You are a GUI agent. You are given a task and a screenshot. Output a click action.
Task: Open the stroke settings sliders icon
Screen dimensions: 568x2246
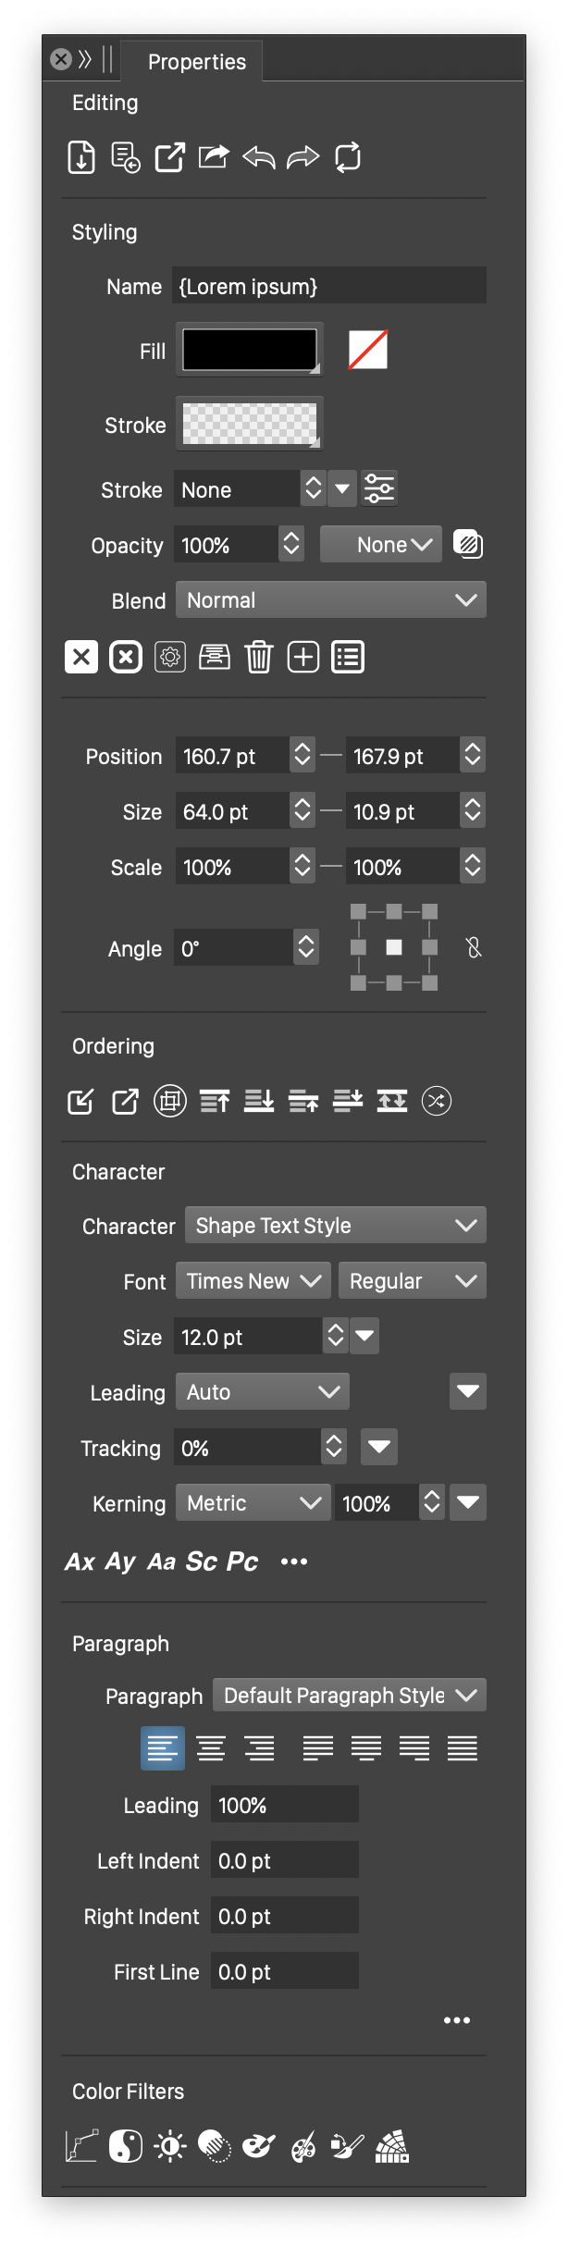click(x=379, y=488)
